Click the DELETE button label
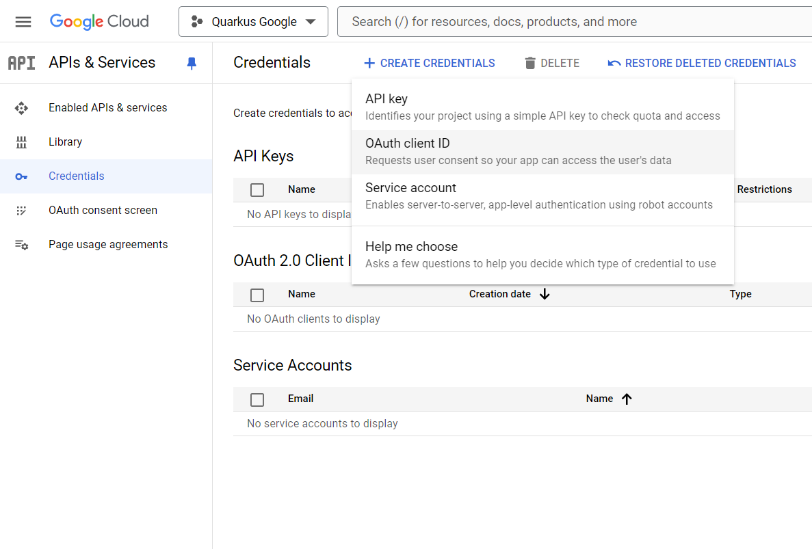 560,63
